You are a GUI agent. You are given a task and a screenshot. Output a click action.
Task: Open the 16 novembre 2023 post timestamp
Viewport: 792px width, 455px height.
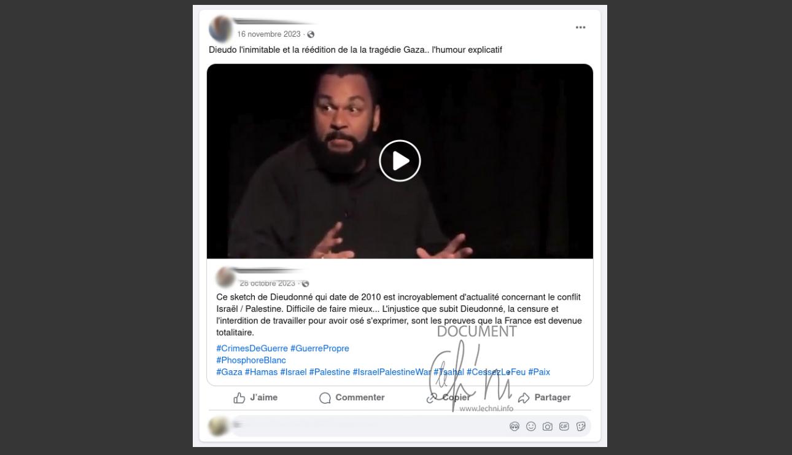269,34
